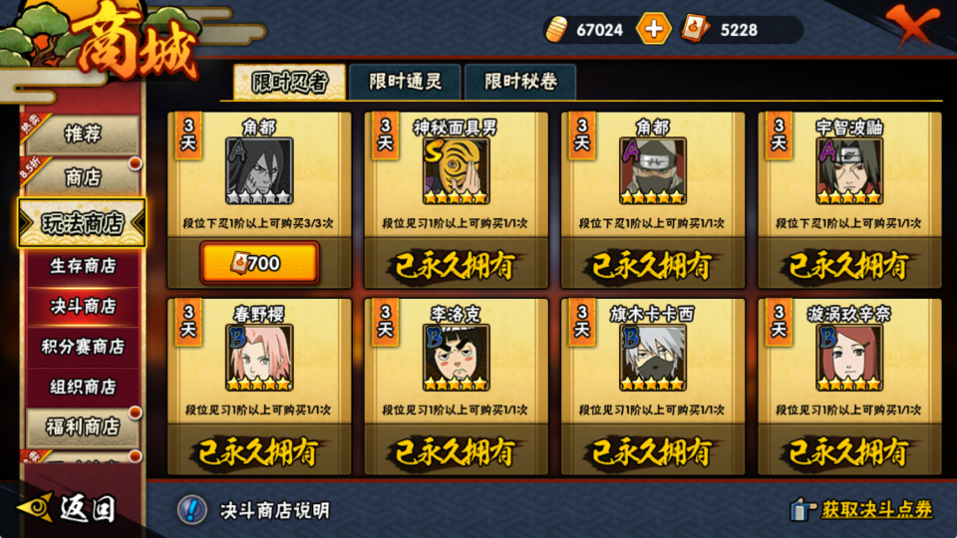
Task: Open the 商店 sidebar section
Action: point(83,177)
